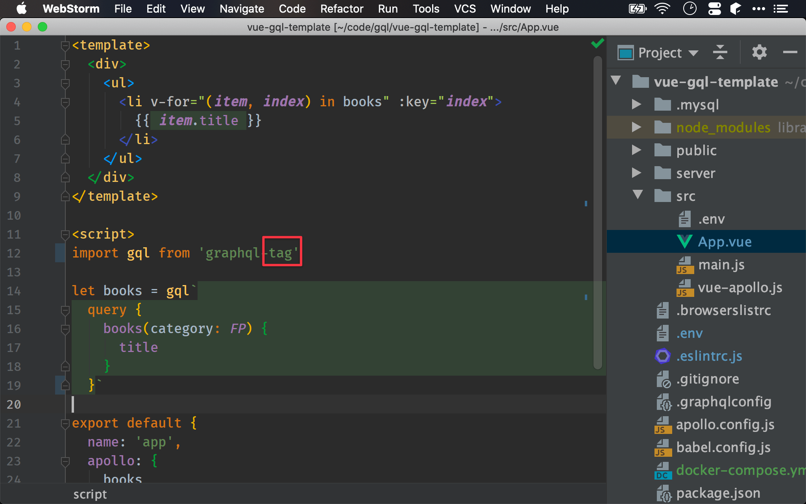Image resolution: width=806 pixels, height=504 pixels.
Task: Open main.js in the project tree
Action: [x=721, y=265]
